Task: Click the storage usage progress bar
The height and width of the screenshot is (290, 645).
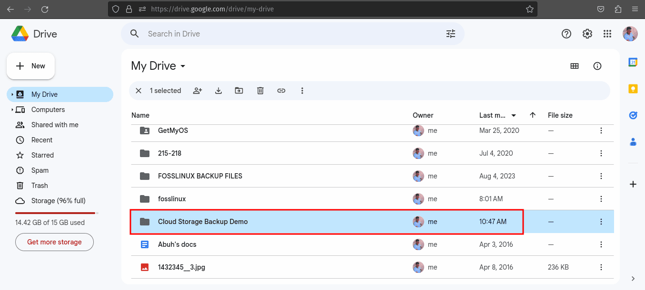Action: click(57, 213)
